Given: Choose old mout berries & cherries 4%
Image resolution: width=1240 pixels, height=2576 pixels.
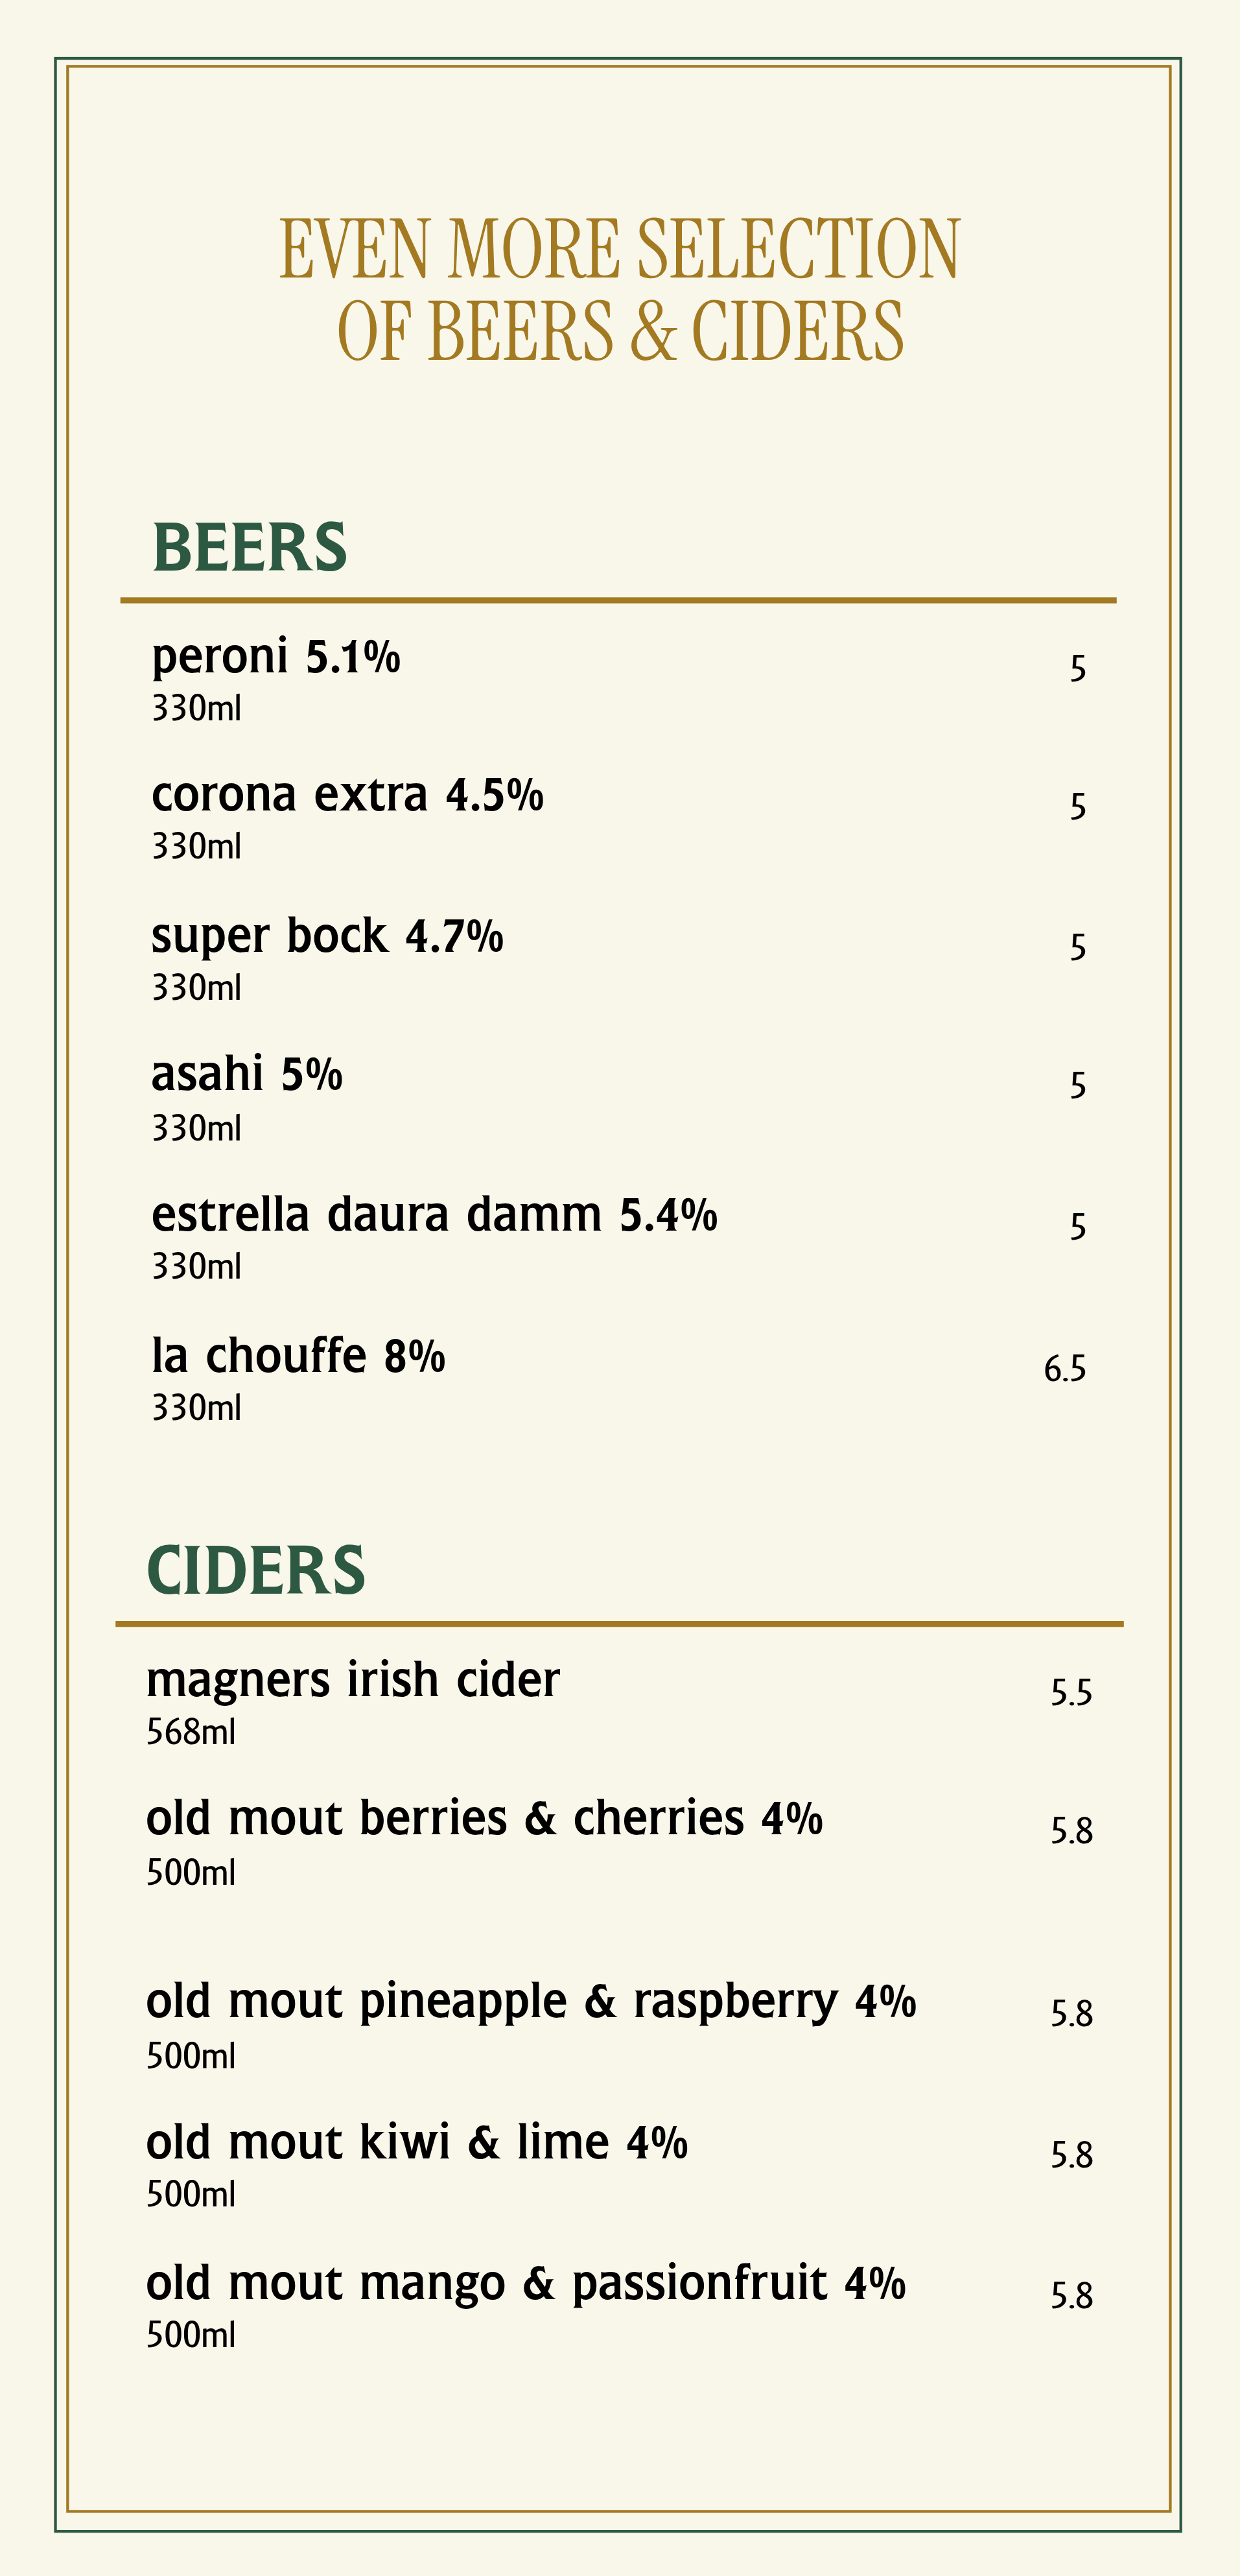Looking at the screenshot, I should click(x=484, y=1818).
